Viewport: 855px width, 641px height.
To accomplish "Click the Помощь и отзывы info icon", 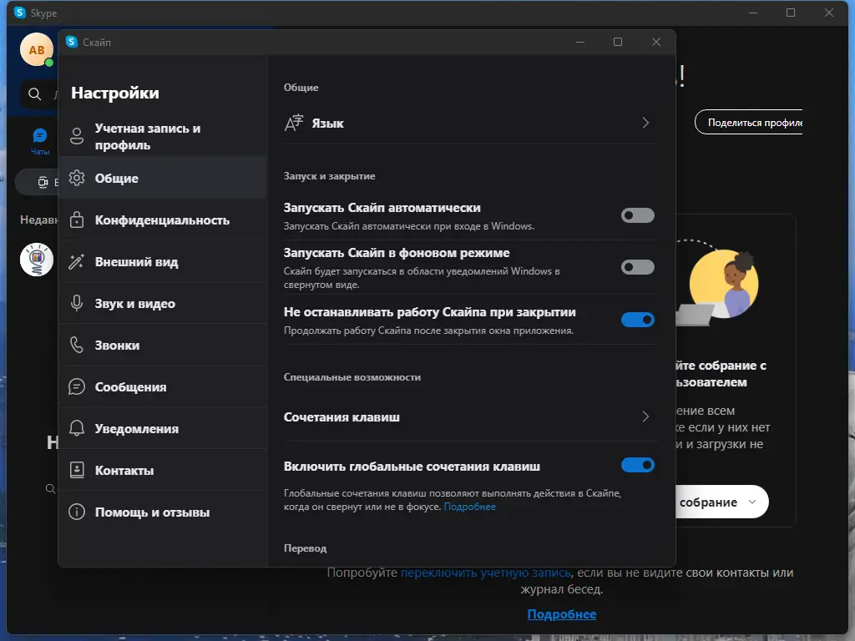I will (76, 512).
